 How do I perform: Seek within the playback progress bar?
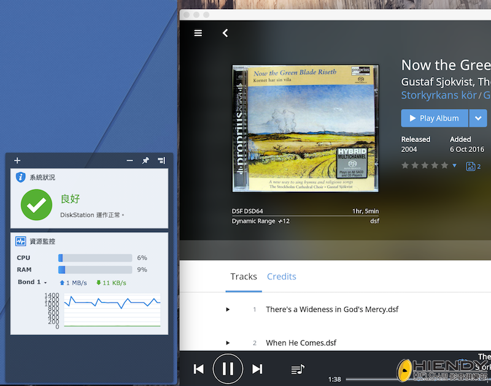click(418, 379)
